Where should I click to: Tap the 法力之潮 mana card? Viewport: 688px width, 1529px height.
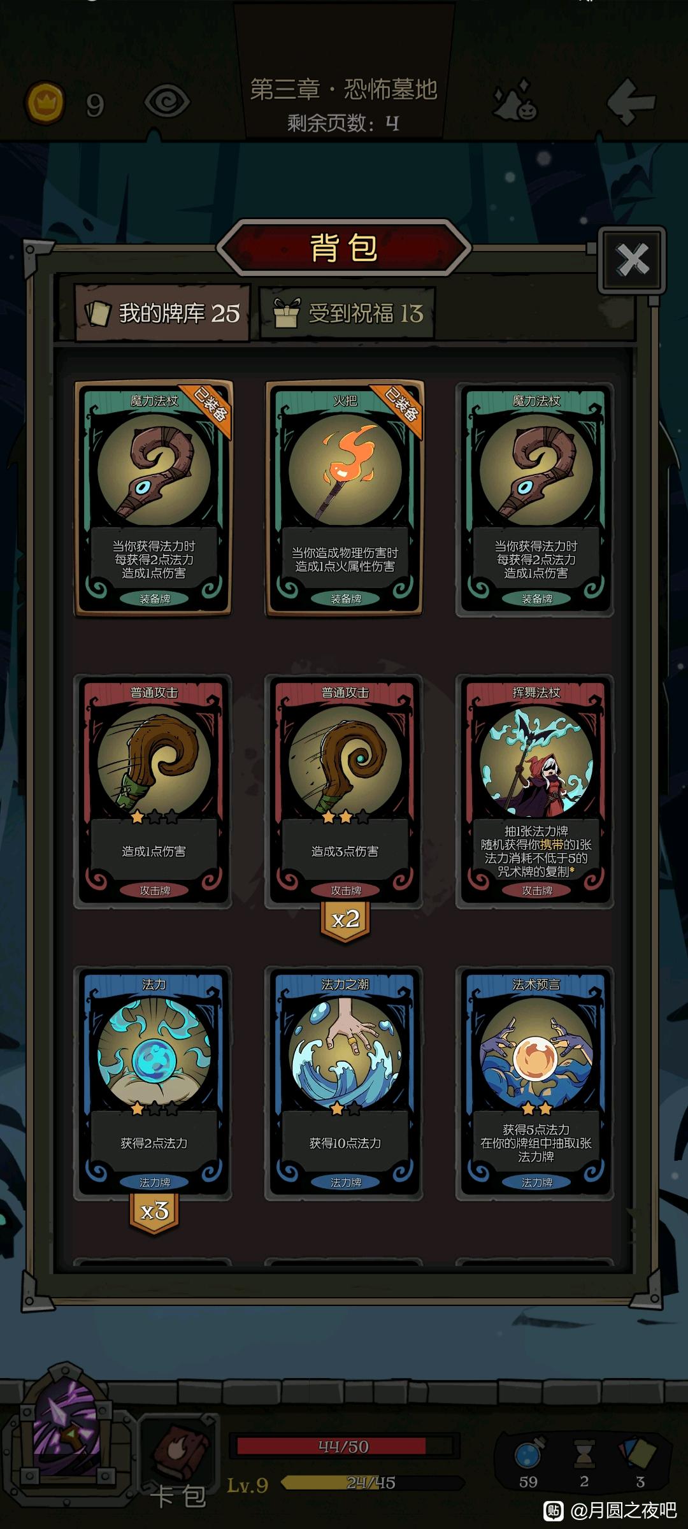(x=345, y=1083)
